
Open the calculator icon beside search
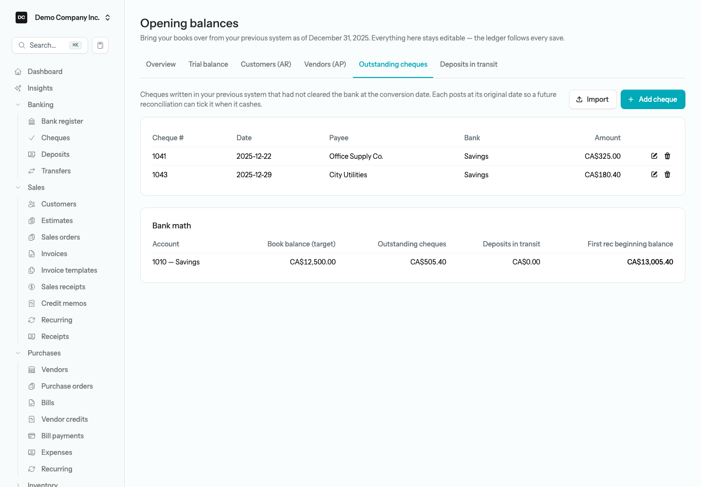100,45
